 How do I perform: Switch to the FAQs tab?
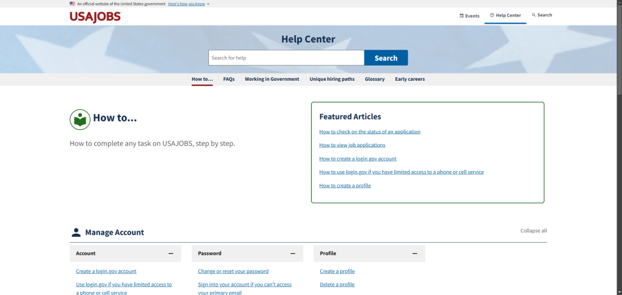228,79
